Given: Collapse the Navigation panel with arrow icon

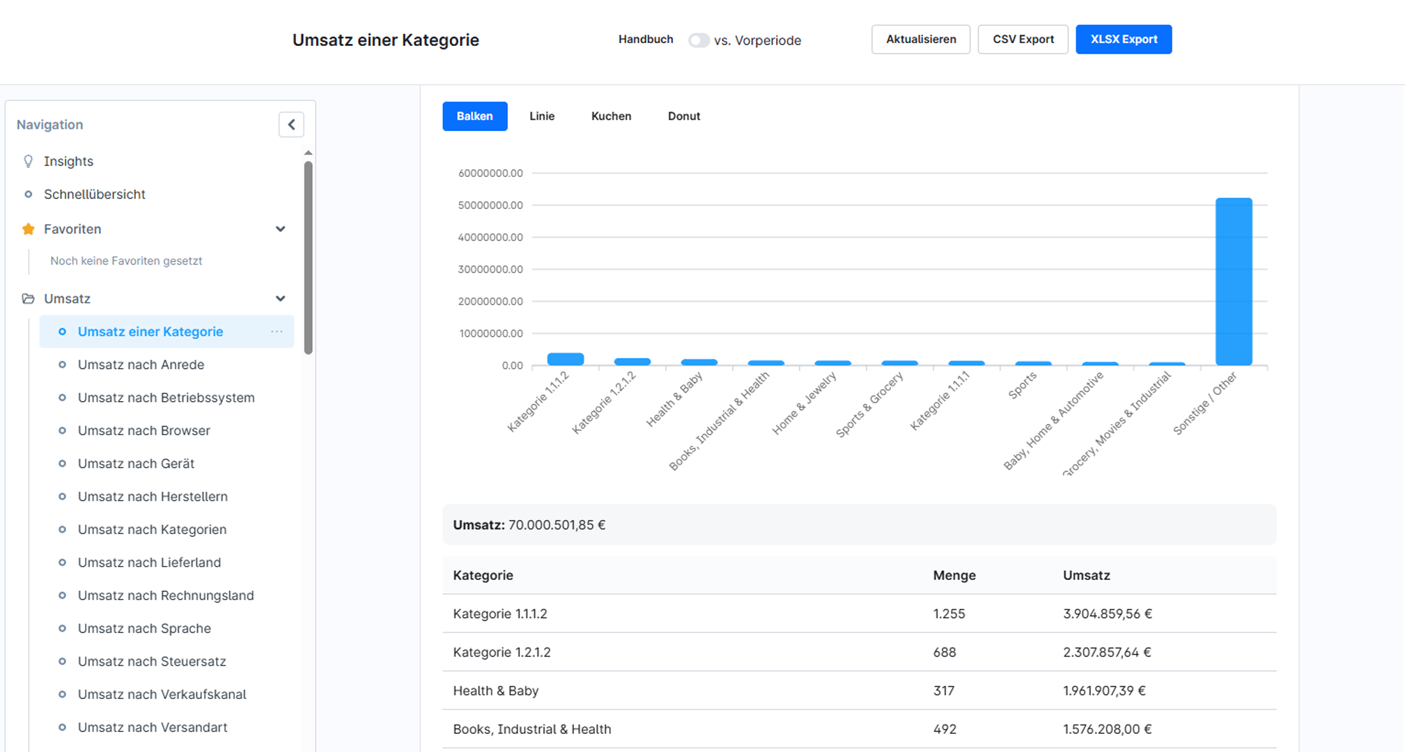Looking at the screenshot, I should tap(291, 125).
